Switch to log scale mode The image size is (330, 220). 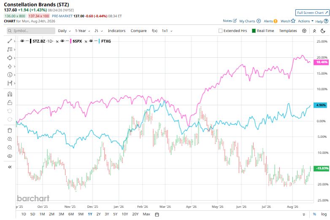click(324, 214)
